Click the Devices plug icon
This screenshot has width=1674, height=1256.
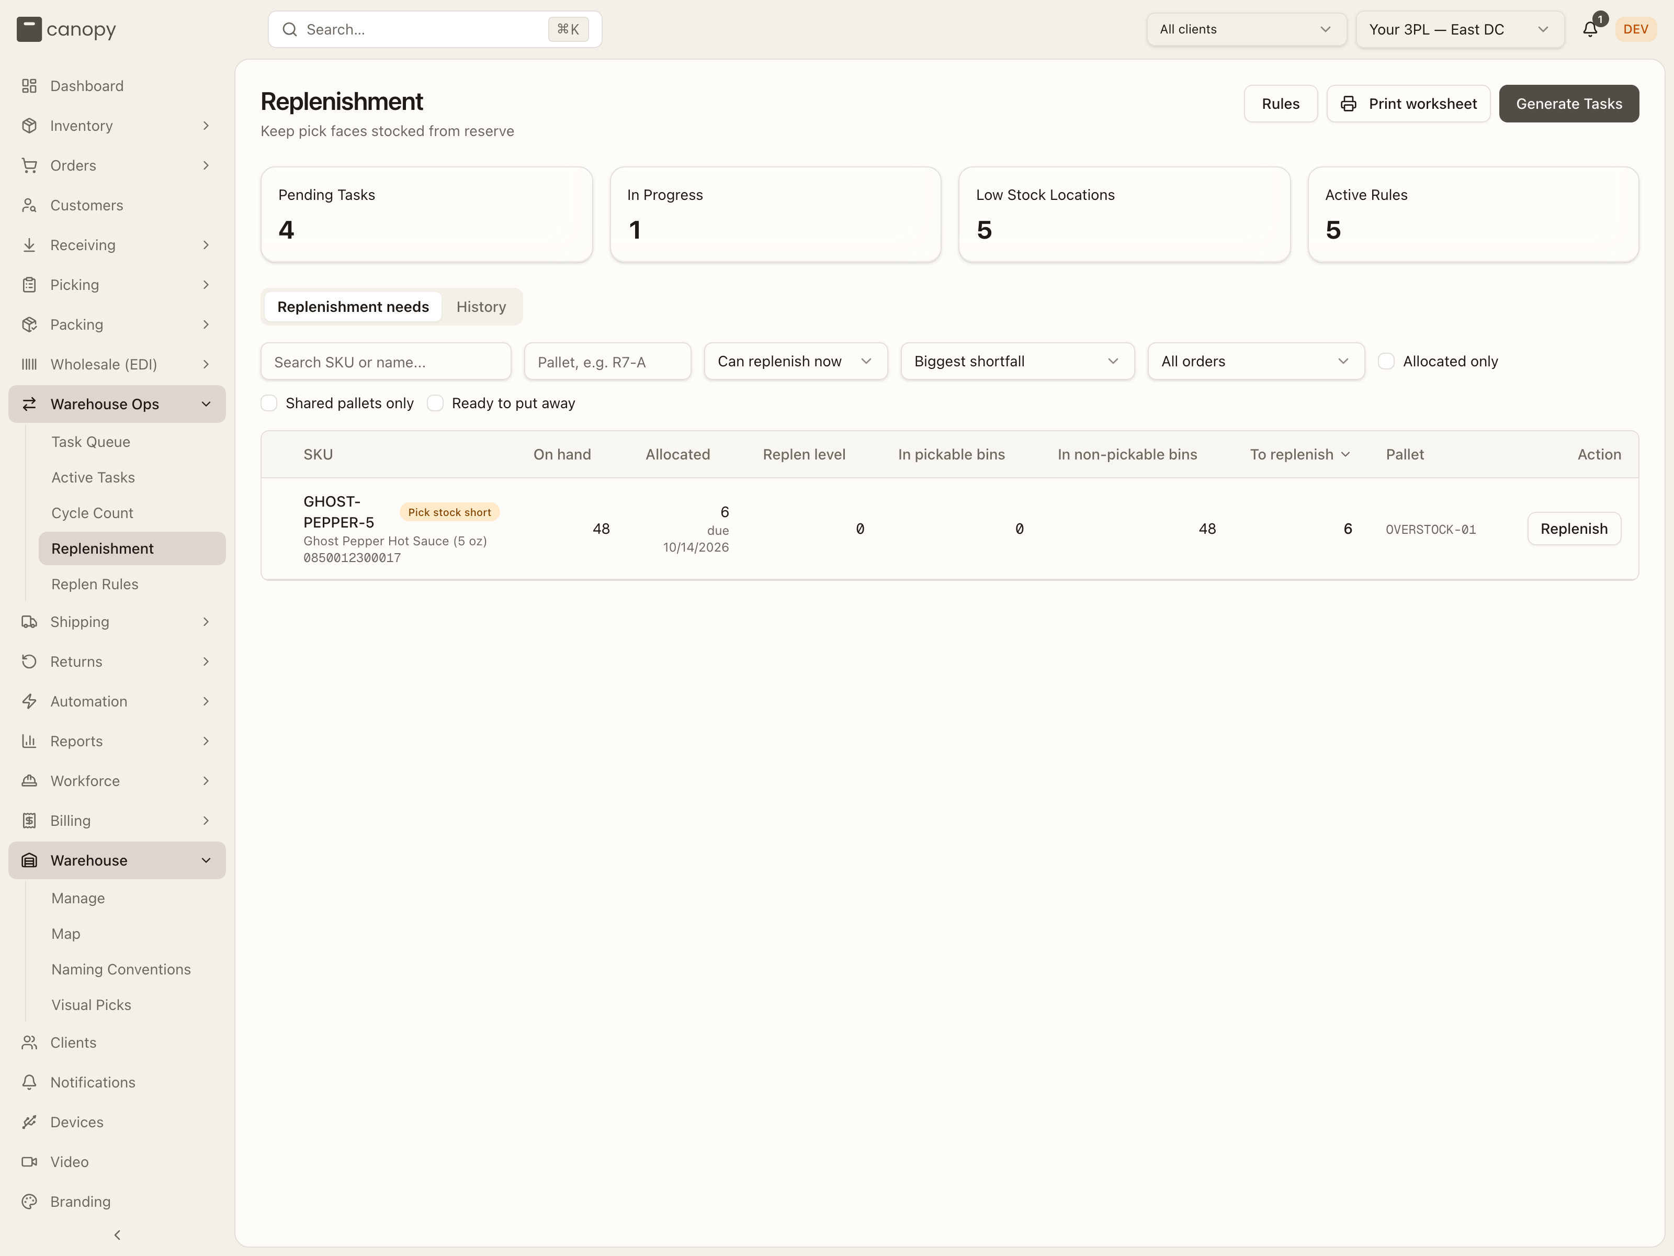coord(29,1122)
